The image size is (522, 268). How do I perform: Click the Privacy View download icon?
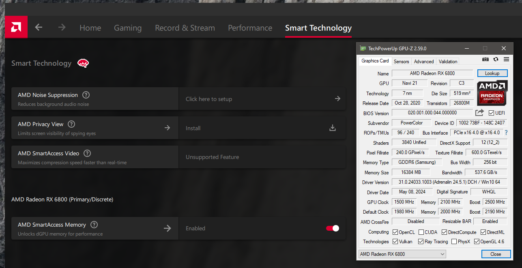[x=333, y=128]
